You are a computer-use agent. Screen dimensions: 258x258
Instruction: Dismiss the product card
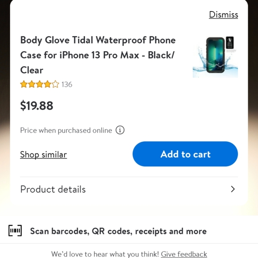coord(223,15)
